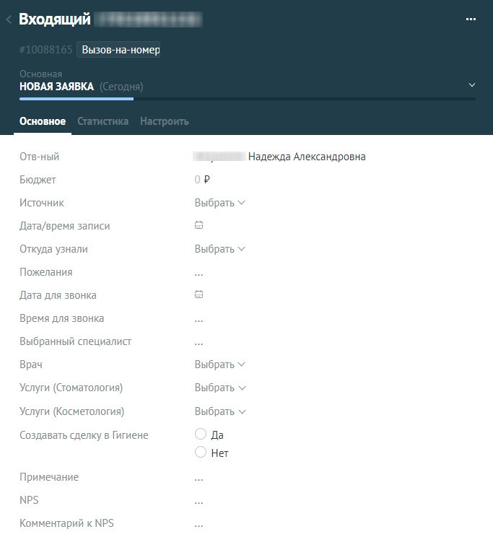
Task: Open calendar for Дата/время записи
Action: coord(199,226)
